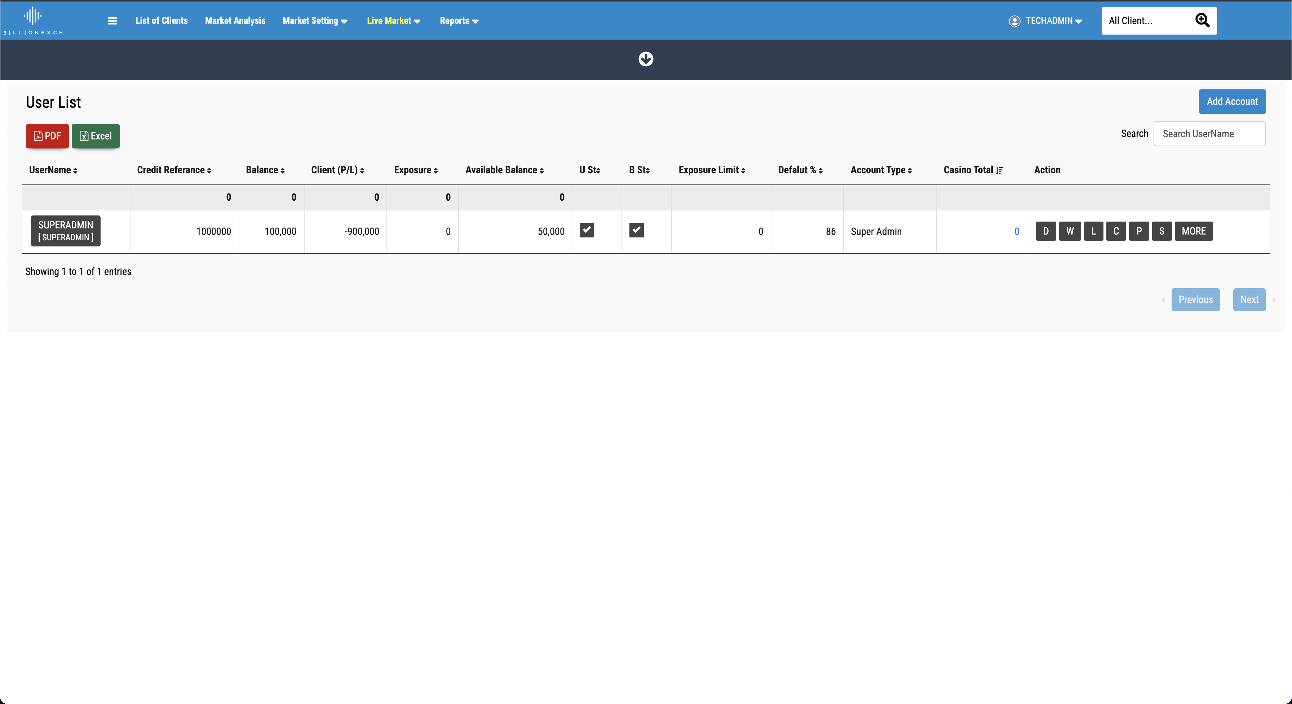Export user list as PDF
This screenshot has height=704, width=1292.
point(47,136)
